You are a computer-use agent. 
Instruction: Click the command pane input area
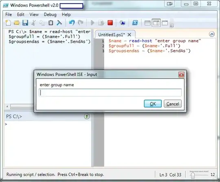(x=48, y=143)
